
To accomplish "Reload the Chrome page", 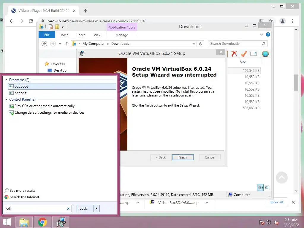I will click(31, 21).
